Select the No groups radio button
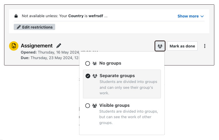The width and height of the screenshot is (219, 140). tap(88, 63)
